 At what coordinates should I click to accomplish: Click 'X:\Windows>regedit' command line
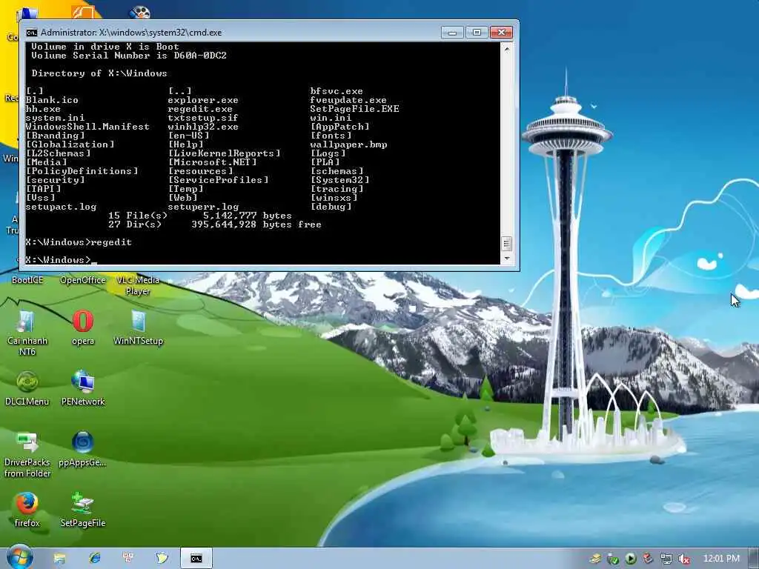pos(79,242)
